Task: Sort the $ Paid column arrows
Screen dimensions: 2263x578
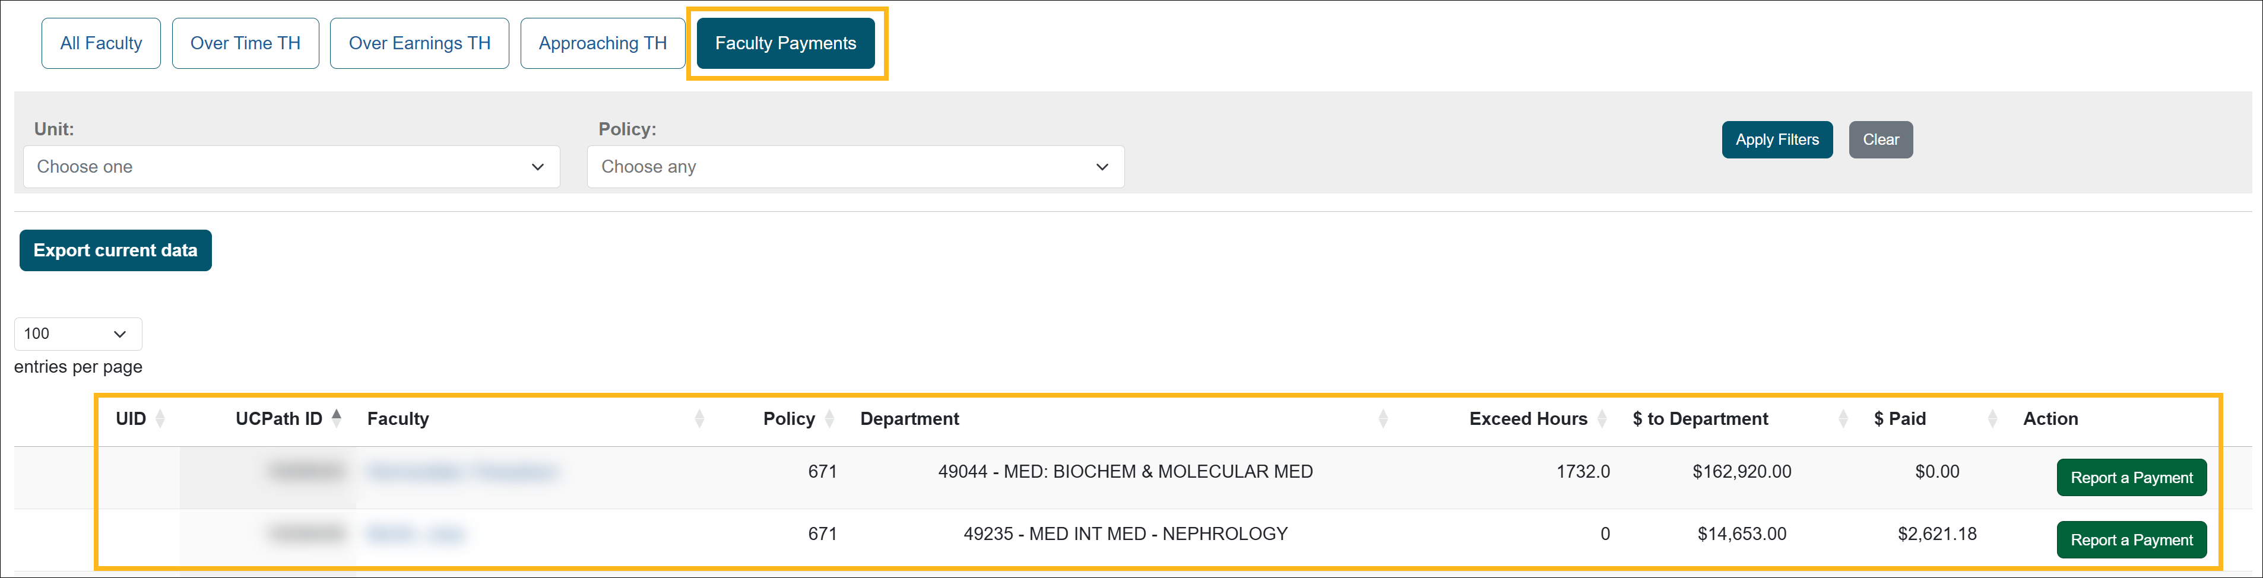Action: tap(1992, 419)
